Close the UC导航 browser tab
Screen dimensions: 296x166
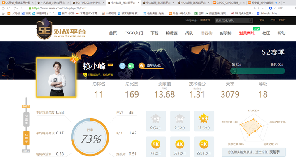point(33,2)
